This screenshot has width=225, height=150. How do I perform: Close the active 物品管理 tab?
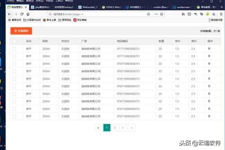point(26,7)
